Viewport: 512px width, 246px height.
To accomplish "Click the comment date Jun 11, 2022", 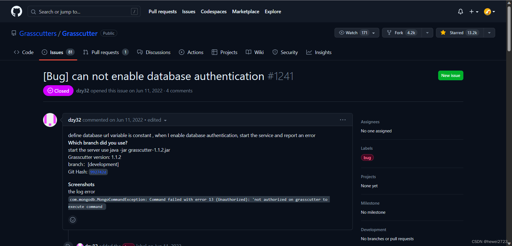I will [130, 120].
